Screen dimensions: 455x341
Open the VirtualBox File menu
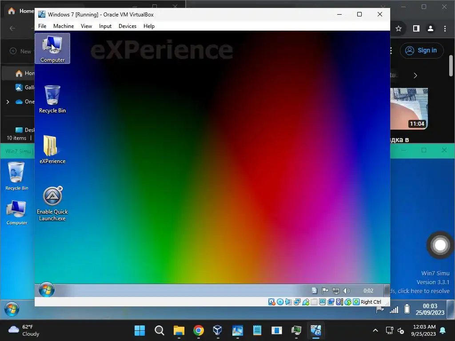[x=42, y=26]
